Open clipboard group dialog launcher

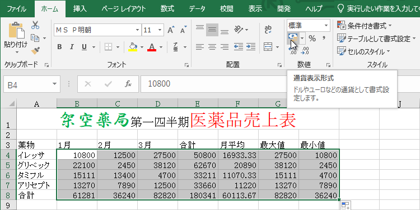coord(46,65)
